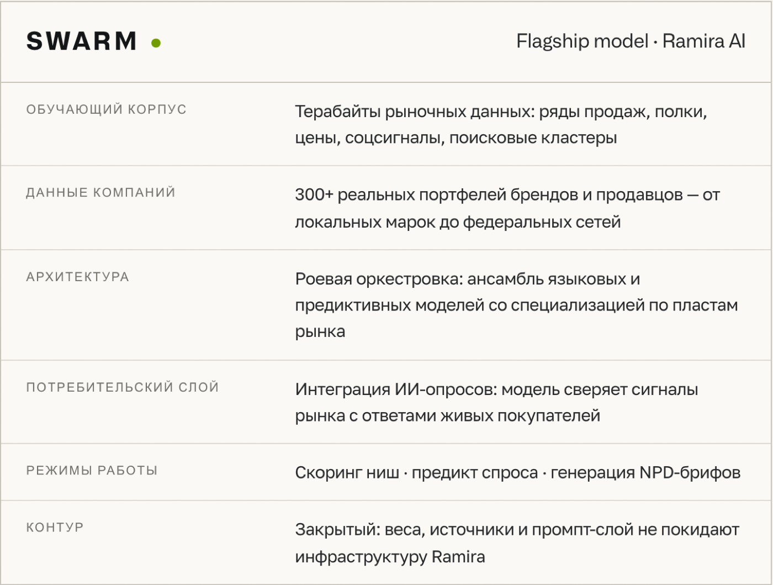
Task: Click the line 'цены, соцсигналы, поисковые кластеры'
Action: pos(456,138)
